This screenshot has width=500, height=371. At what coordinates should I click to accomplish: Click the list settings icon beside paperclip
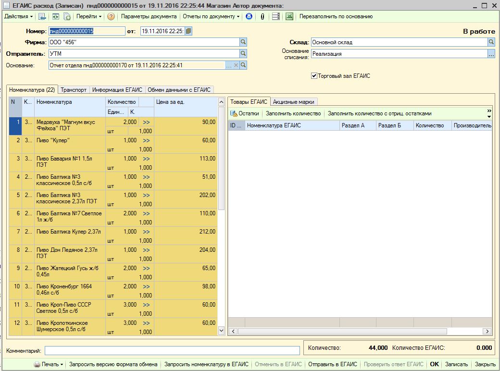click(276, 16)
